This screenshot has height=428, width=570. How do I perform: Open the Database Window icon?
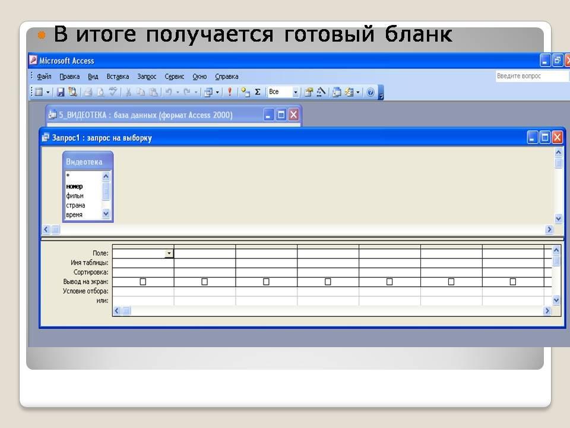(337, 92)
